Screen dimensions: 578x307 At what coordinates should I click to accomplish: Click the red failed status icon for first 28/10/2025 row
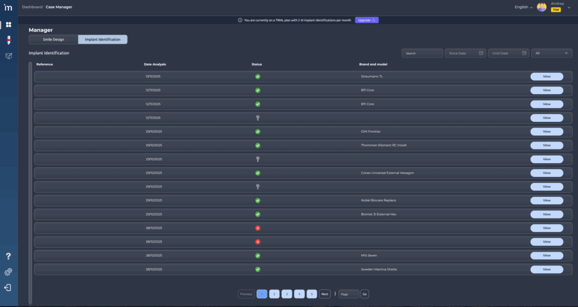[x=257, y=228]
